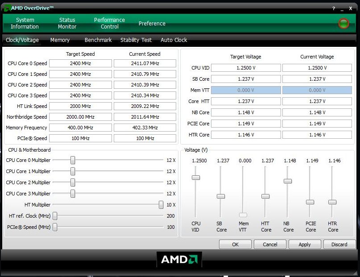Image resolution: width=360 pixels, height=277 pixels.
Task: Click the HTR Core target voltage field
Action: 246,135
